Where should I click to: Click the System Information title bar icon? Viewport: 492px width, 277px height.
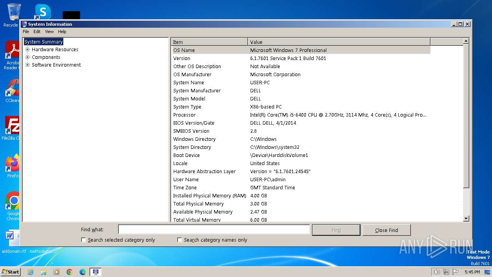(x=24, y=24)
